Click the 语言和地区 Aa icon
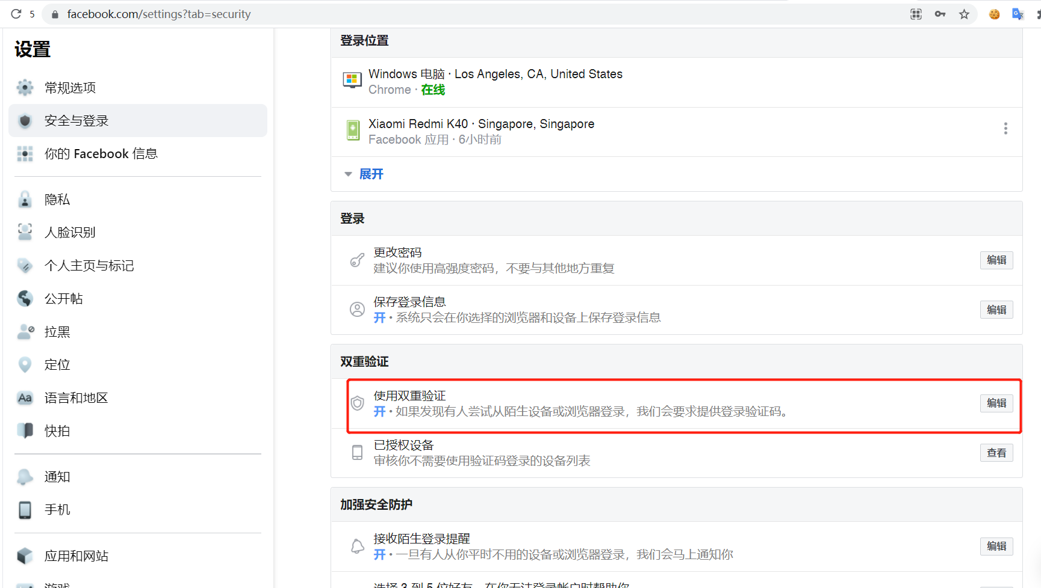 coord(25,398)
